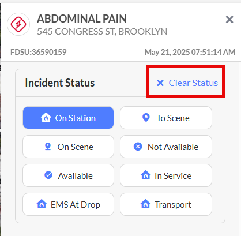
Task: Click the map pin icon in To Scene
Action: (146, 118)
